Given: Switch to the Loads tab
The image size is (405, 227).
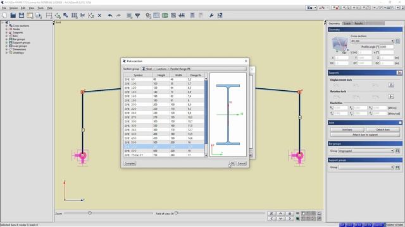Looking at the screenshot, I should pos(347,23).
